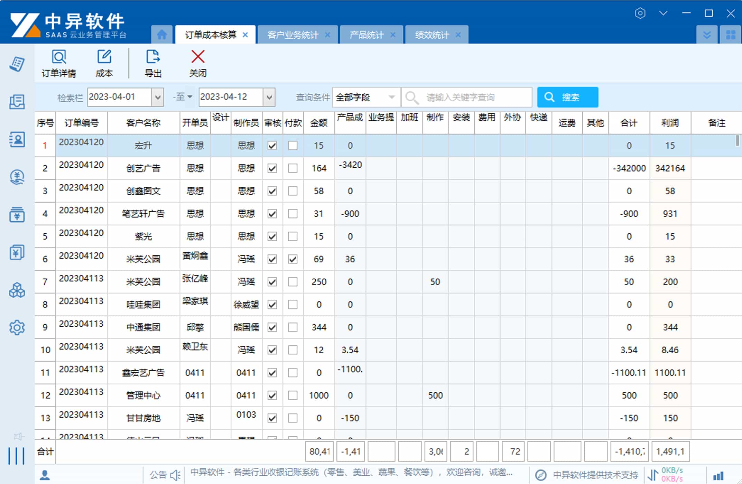Viewport: 742px width, 484px height.
Task: Open the sidebar documents list icon
Action: (17, 102)
